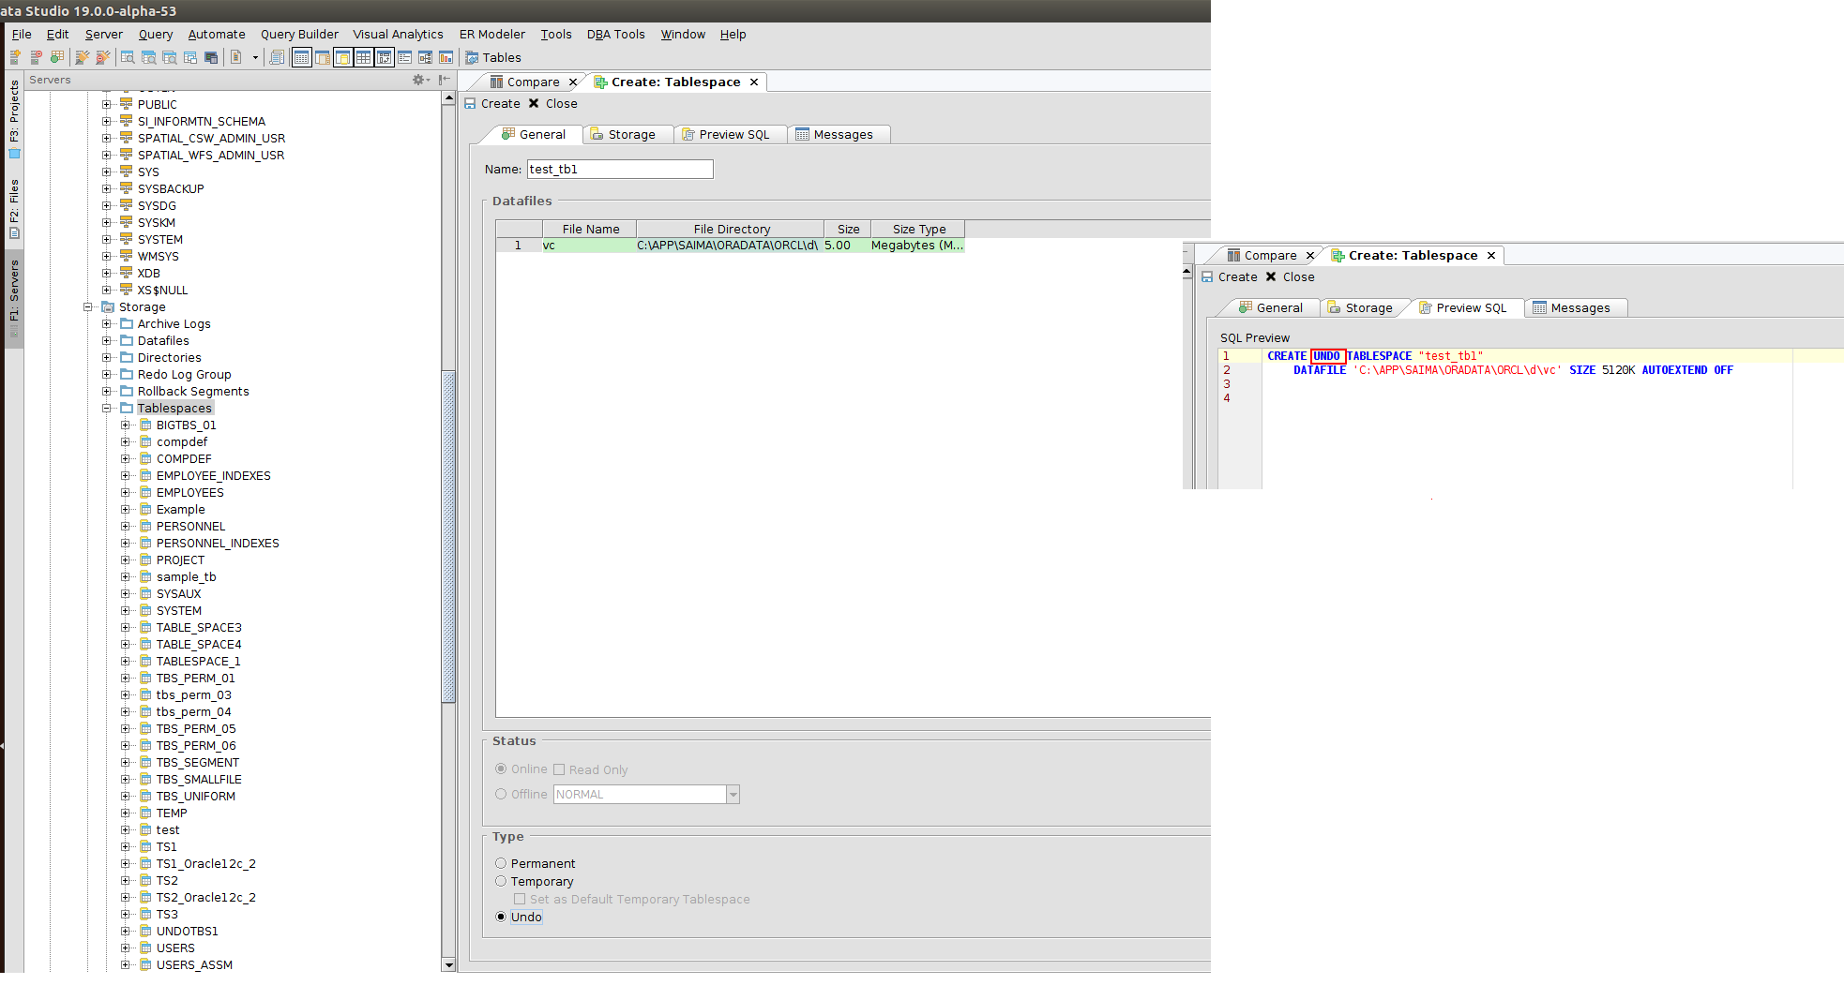Click Close in the right Create Tablespace panel
Image resolution: width=1844 pixels, height=985 pixels.
tap(1291, 277)
